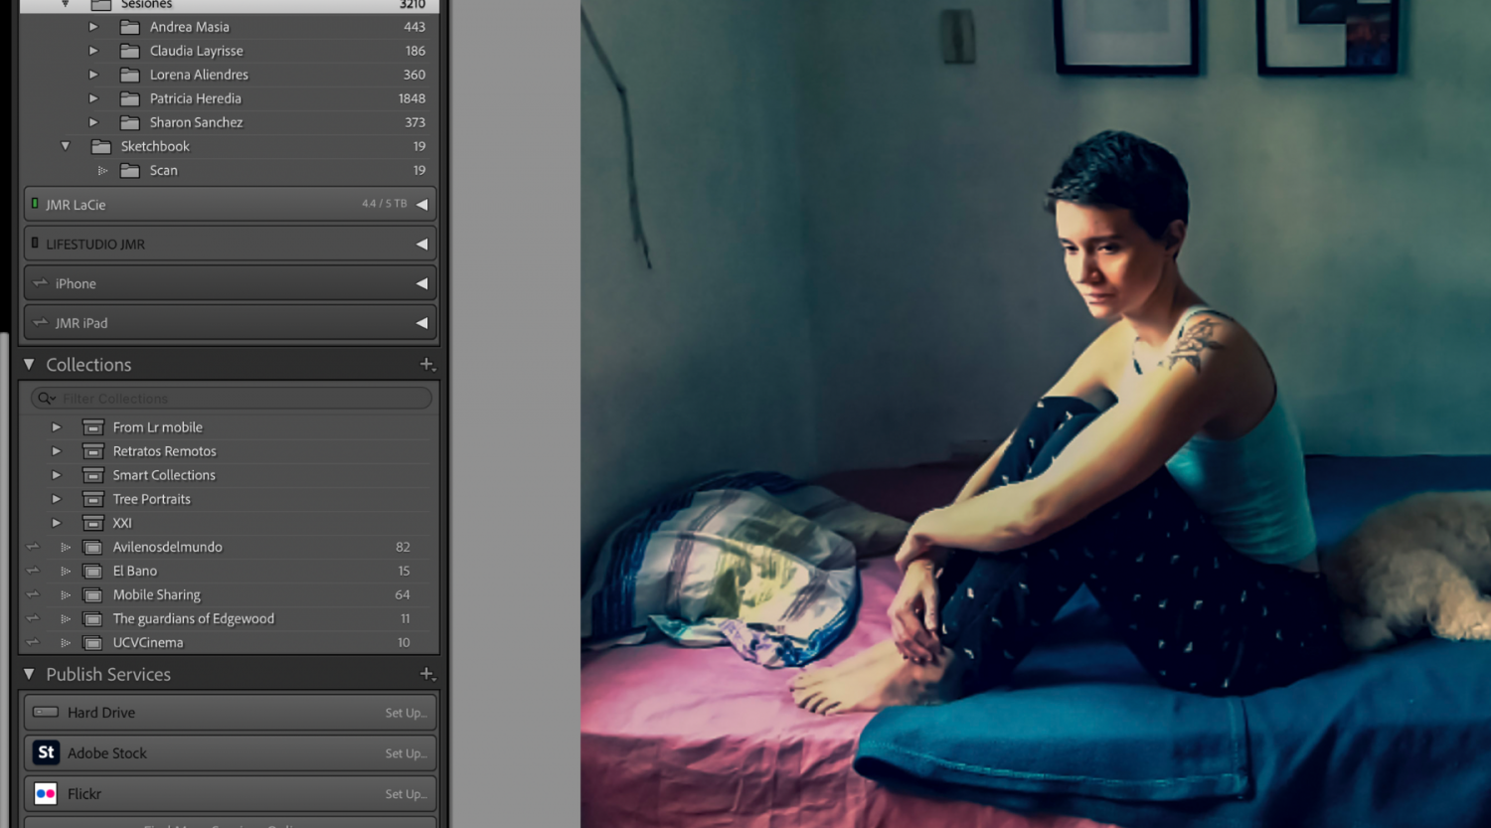The image size is (1491, 828).
Task: Add a publish service with plus icon
Action: point(427,674)
